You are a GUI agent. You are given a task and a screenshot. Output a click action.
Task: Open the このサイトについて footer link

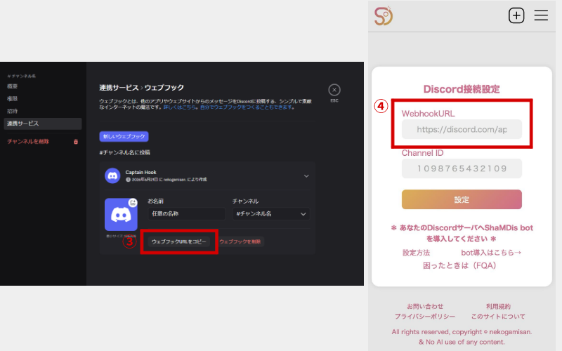pyautogui.click(x=498, y=317)
